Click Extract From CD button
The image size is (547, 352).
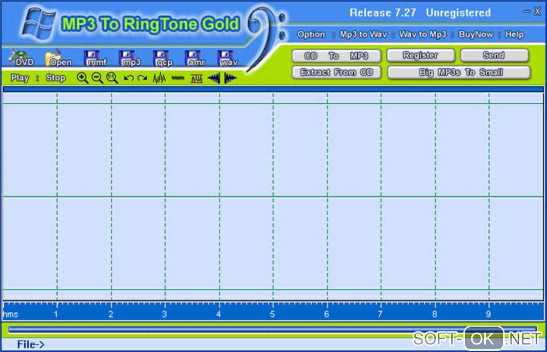pos(336,72)
